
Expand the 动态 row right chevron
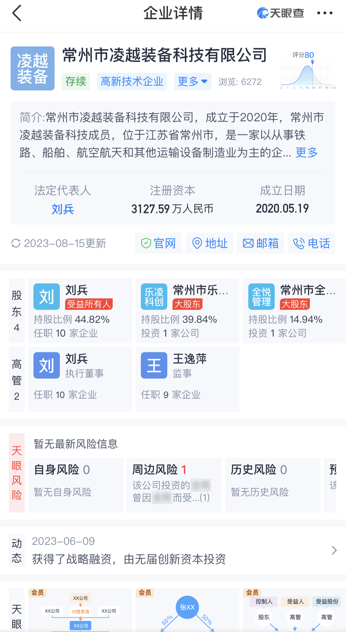[x=334, y=550]
